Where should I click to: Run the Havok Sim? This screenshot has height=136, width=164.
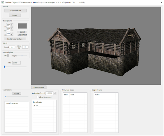(x=16, y=11)
